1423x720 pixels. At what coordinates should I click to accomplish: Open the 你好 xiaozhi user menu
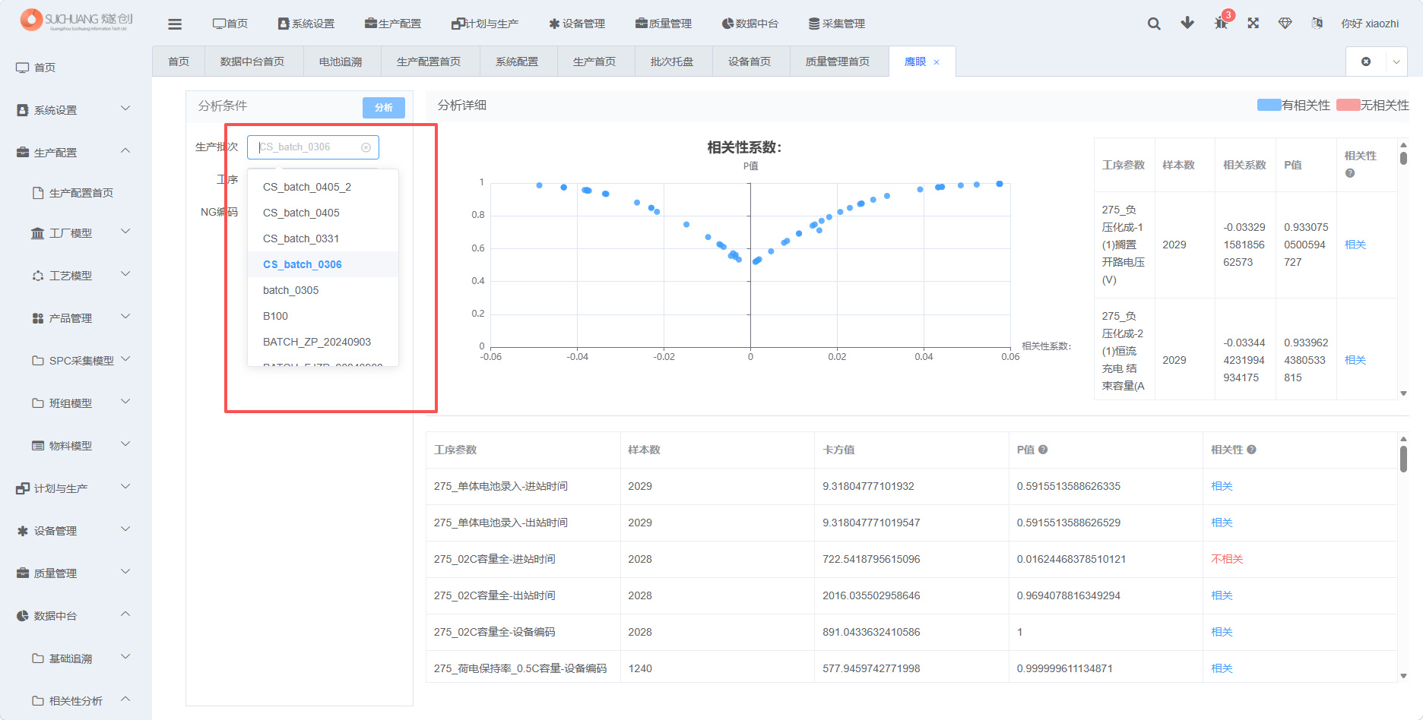pos(1370,24)
